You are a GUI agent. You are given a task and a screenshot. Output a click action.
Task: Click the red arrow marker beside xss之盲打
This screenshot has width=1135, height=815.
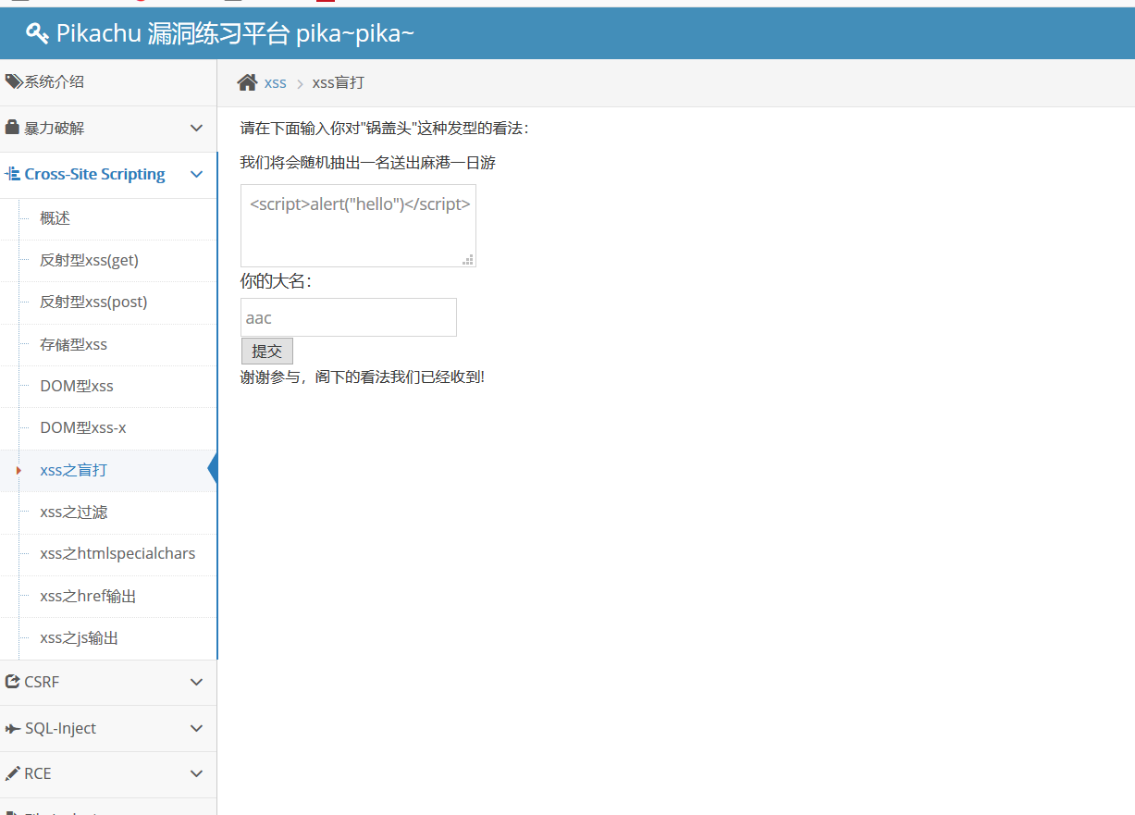[x=19, y=471]
